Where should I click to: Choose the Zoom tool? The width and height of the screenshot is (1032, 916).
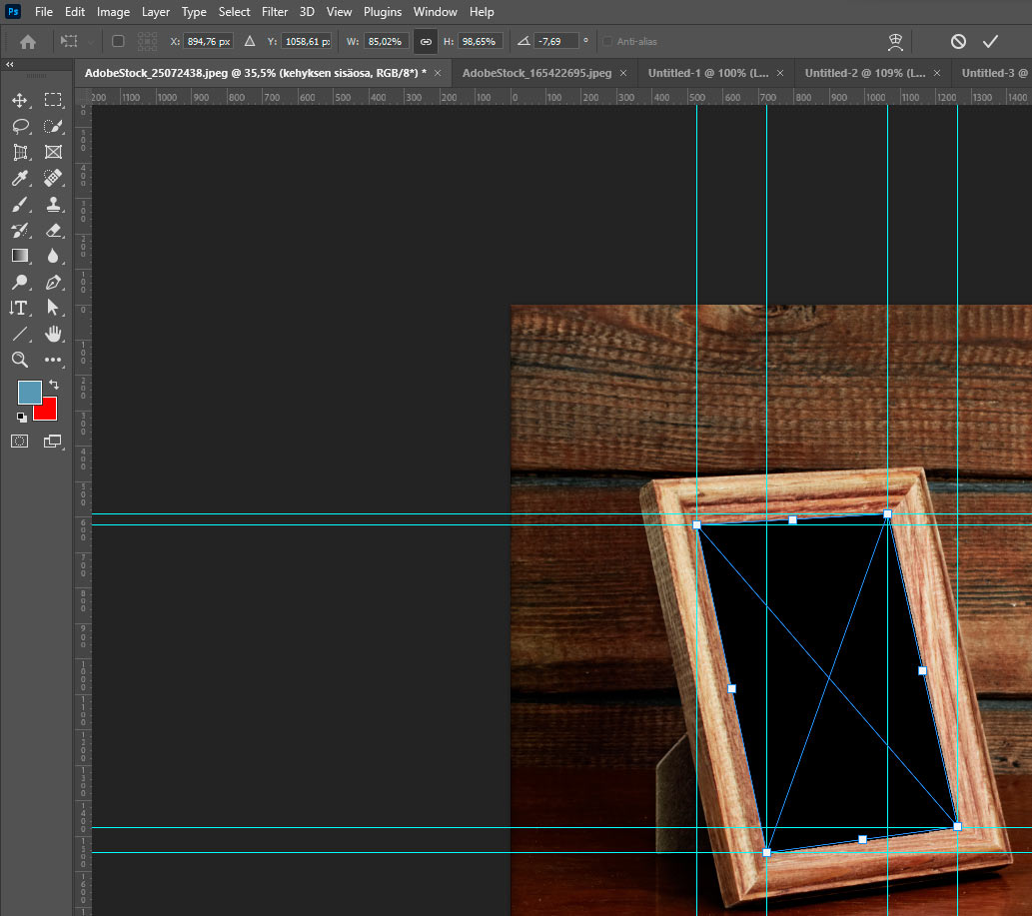[20, 360]
